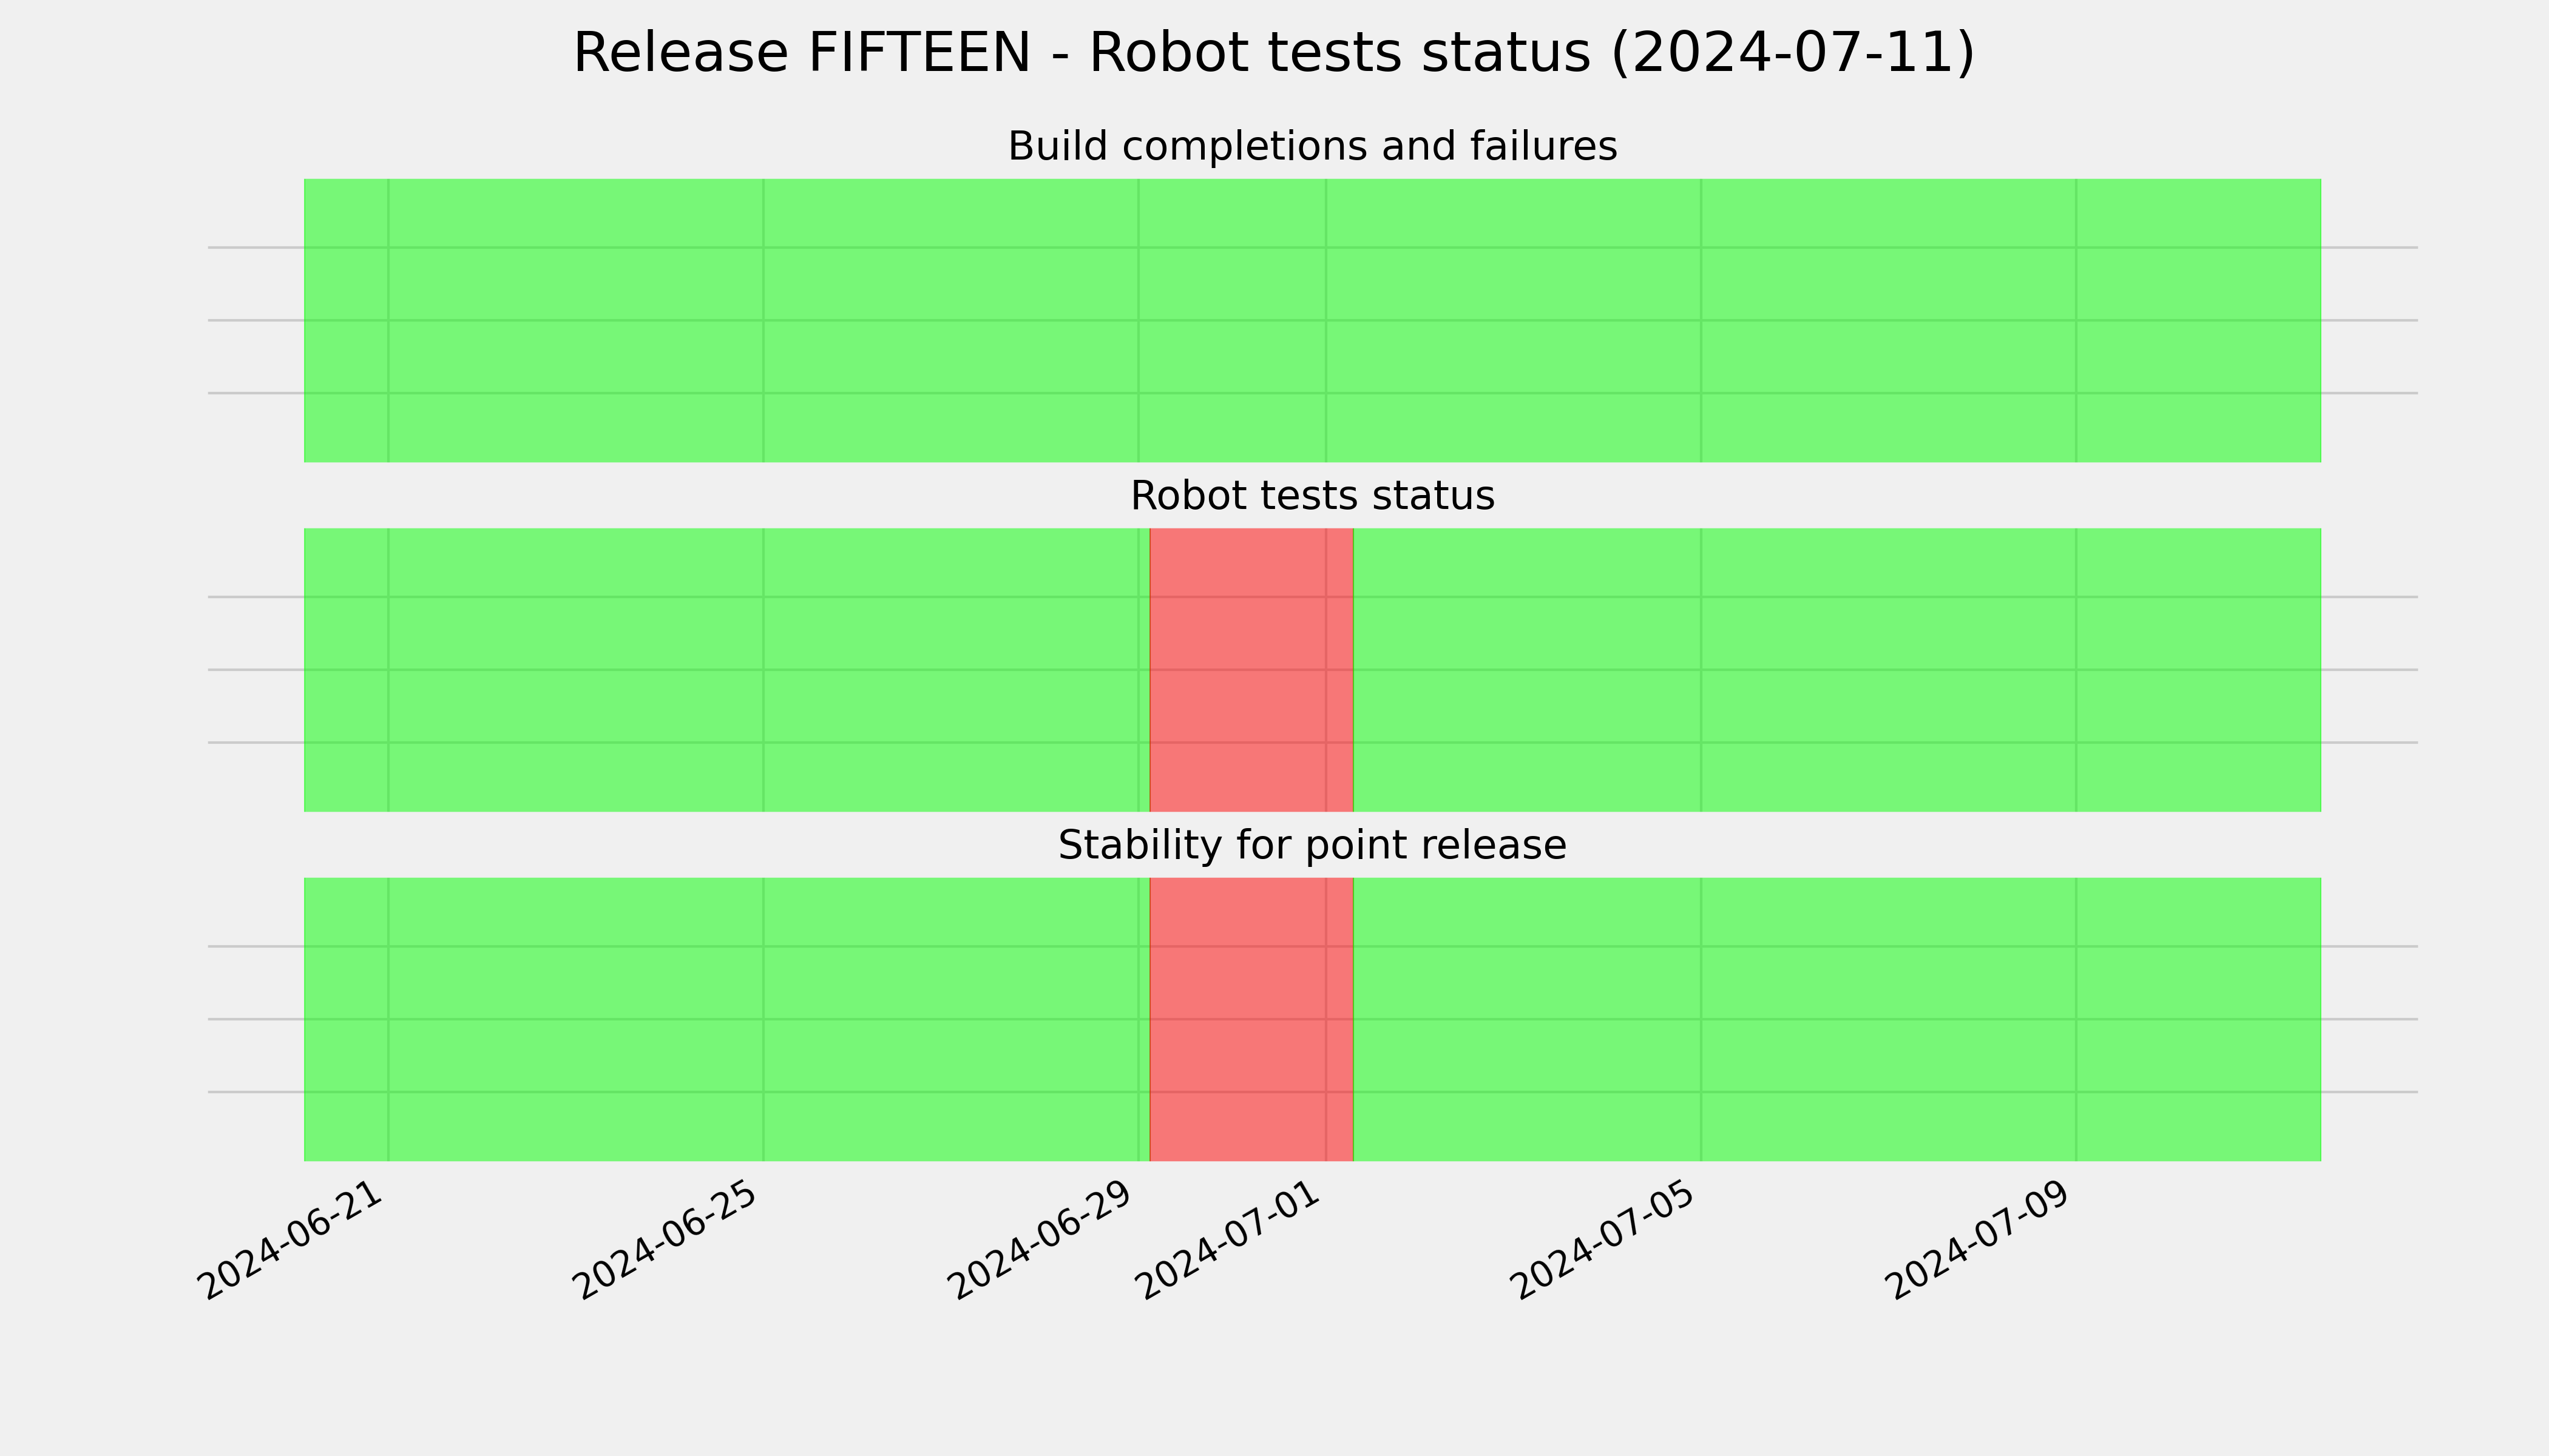Click the 2024-07-09 gridline in Stability chart
The width and height of the screenshot is (2549, 1456).
click(2076, 1019)
